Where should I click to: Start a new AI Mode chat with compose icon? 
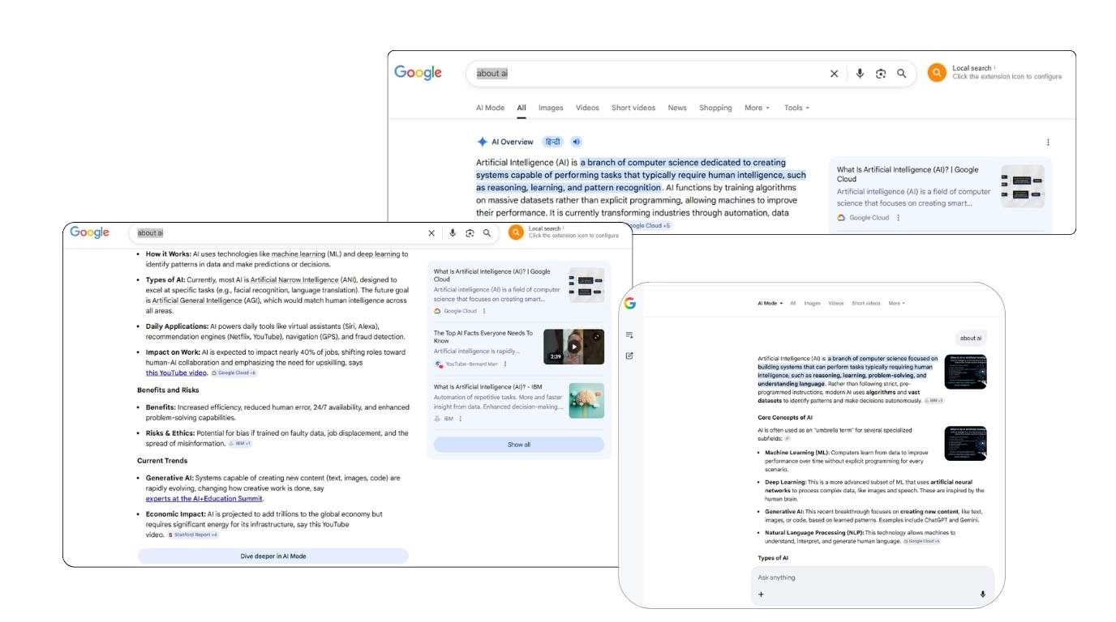pos(630,356)
